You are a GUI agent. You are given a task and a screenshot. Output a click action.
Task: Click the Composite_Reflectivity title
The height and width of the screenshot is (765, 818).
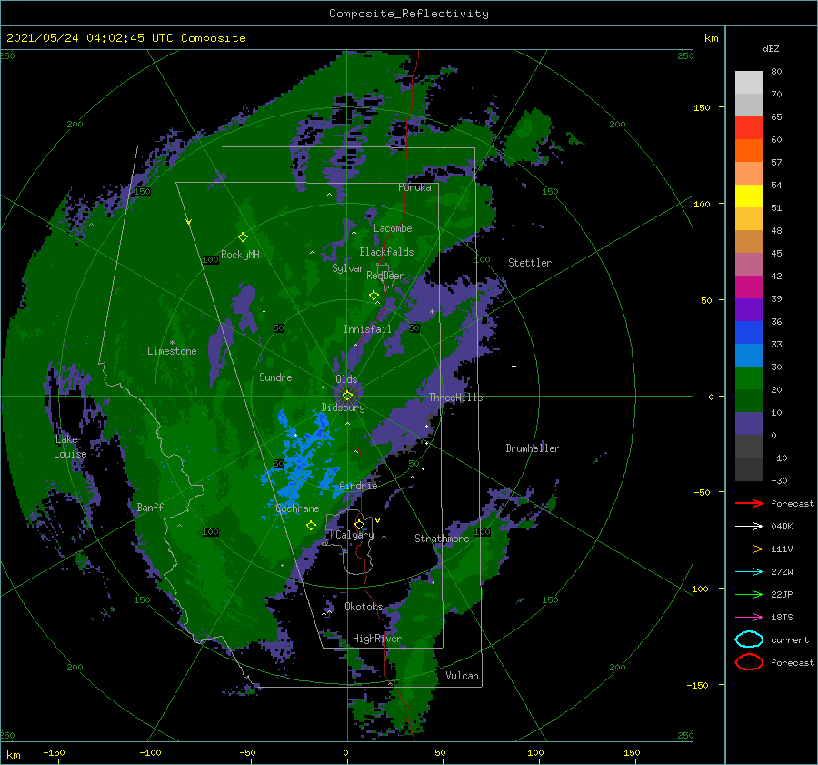tap(409, 14)
